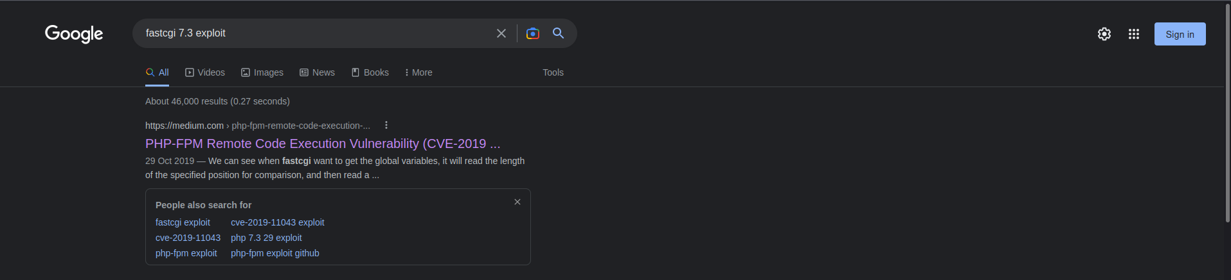Switch to the News tab
This screenshot has width=1231, height=280.
[x=317, y=72]
